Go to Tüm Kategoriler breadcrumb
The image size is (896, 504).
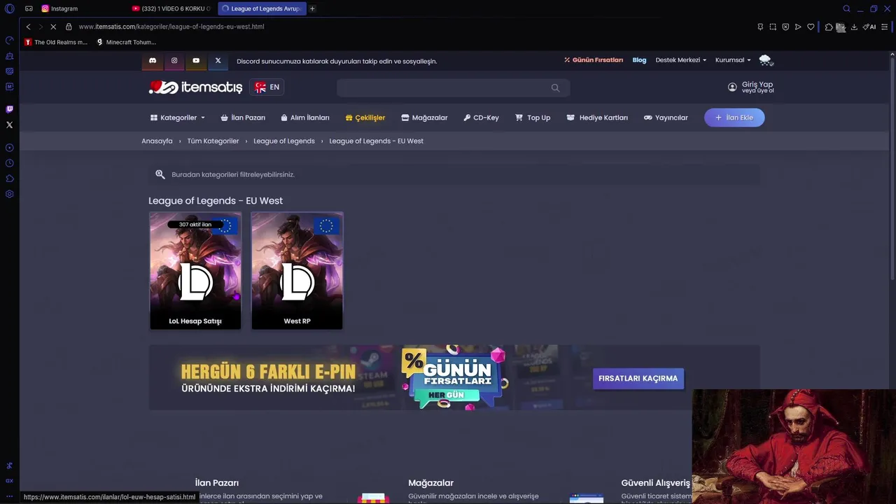point(213,141)
